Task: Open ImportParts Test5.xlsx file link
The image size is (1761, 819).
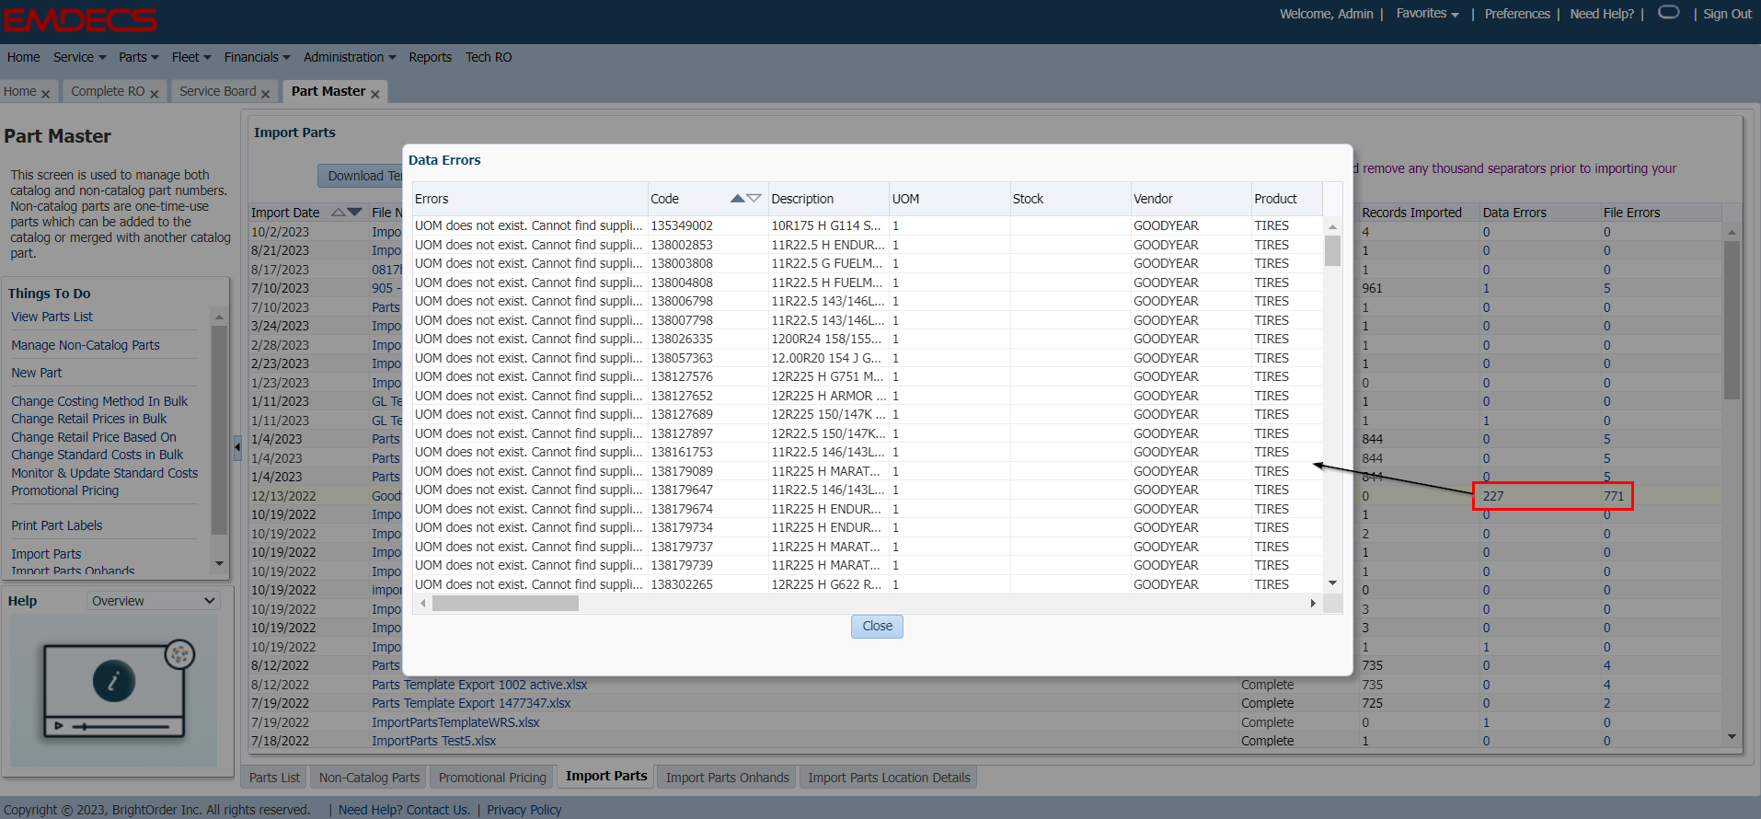Action: tap(433, 741)
